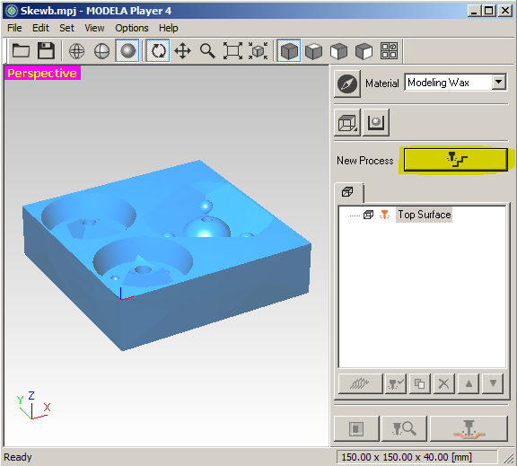Open a file with the folder icon
Image resolution: width=517 pixels, height=466 pixels.
point(21,51)
